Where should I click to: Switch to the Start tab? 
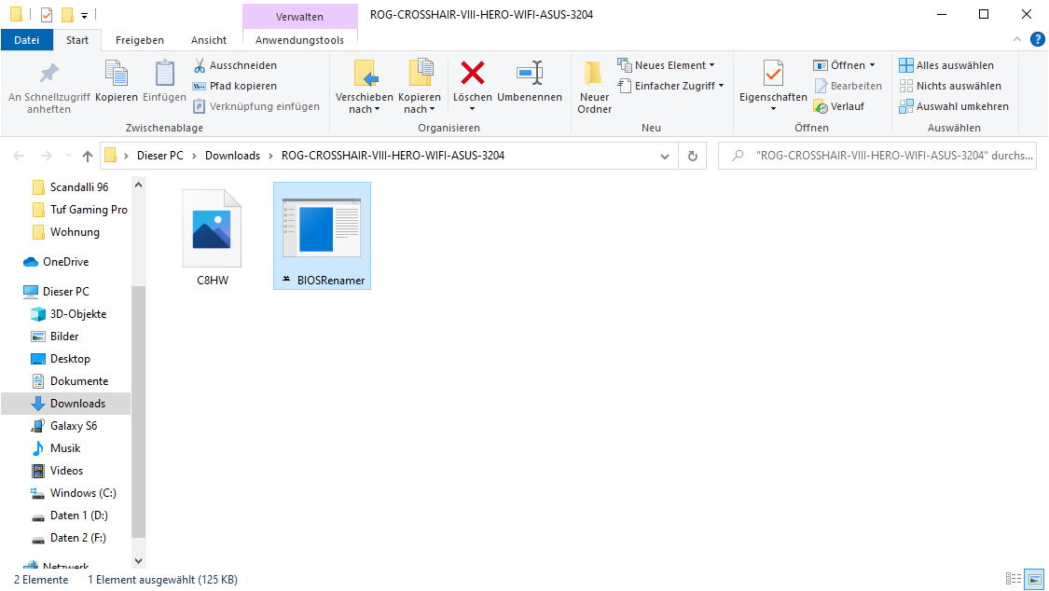click(77, 40)
